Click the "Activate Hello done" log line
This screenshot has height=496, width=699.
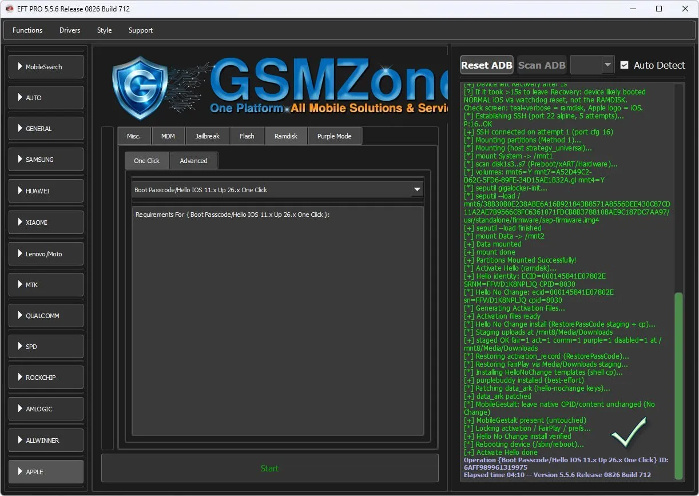(x=501, y=452)
